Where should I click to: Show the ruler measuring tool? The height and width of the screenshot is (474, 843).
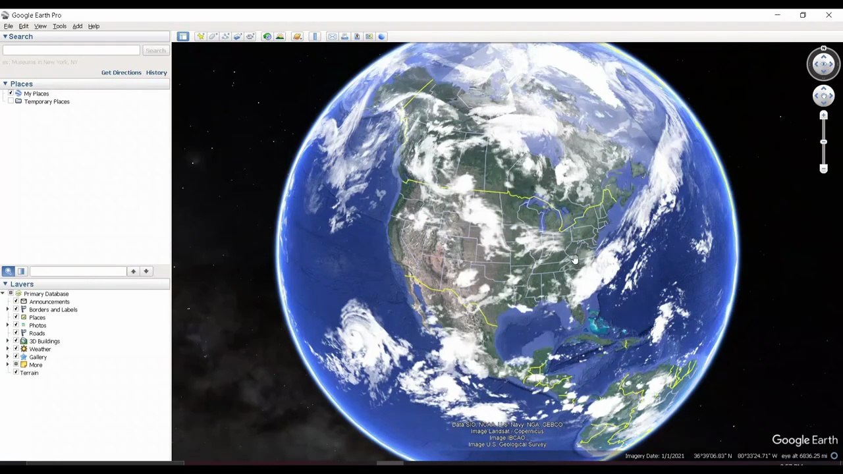tap(315, 36)
